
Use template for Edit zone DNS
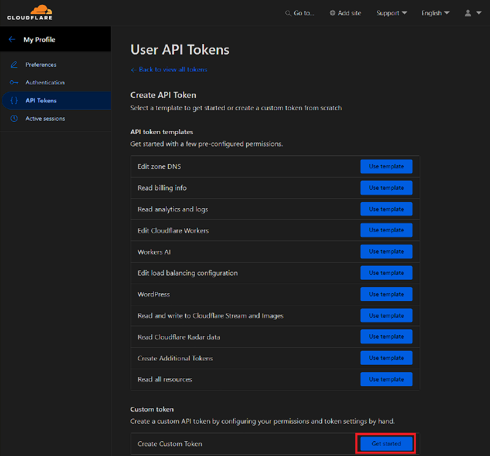[x=386, y=166]
